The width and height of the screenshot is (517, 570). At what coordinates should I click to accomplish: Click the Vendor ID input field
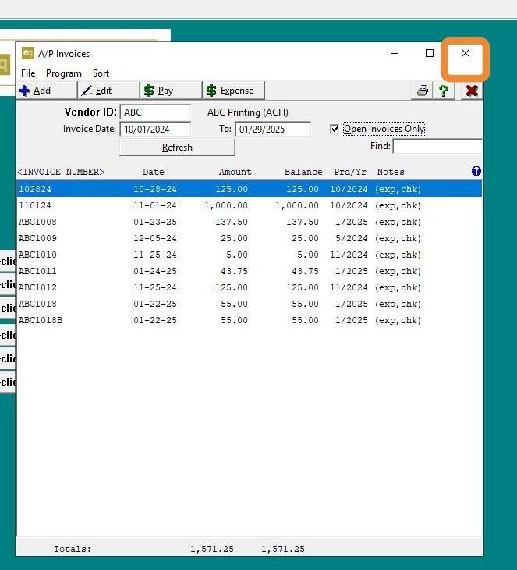(155, 112)
